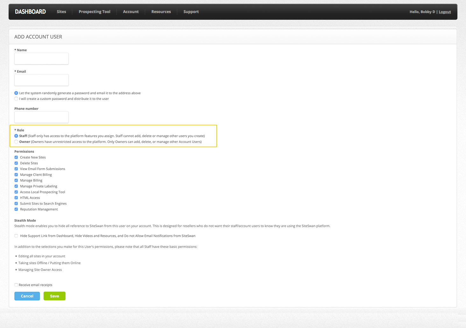Click the Logout link

click(445, 12)
